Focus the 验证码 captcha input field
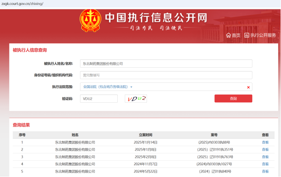281x177 pixels. click(x=99, y=99)
